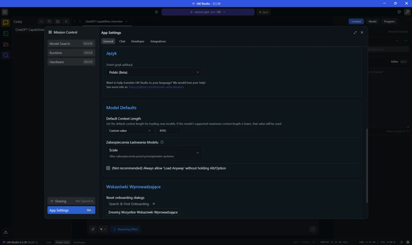
Task: Open My Models folder icon in the sidebar
Action: tap(6, 44)
